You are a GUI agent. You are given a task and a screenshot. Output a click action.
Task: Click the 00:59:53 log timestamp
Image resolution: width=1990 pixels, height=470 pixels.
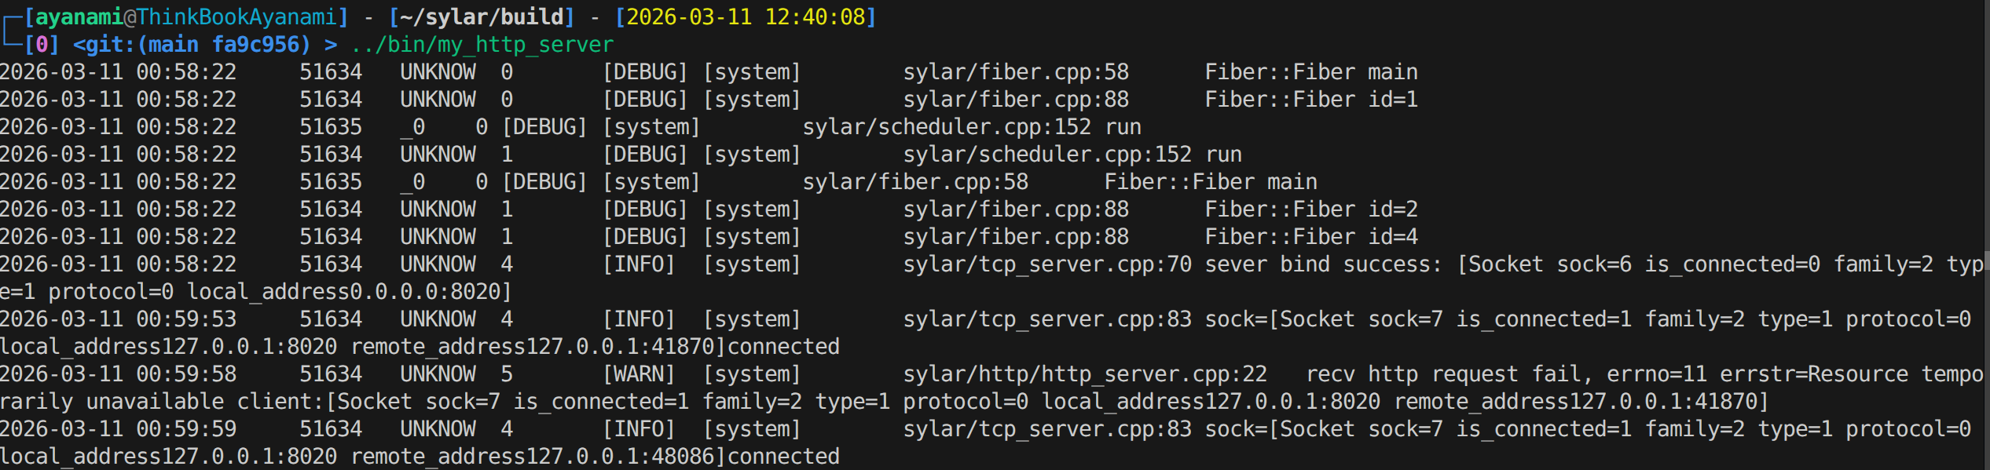click(x=186, y=319)
